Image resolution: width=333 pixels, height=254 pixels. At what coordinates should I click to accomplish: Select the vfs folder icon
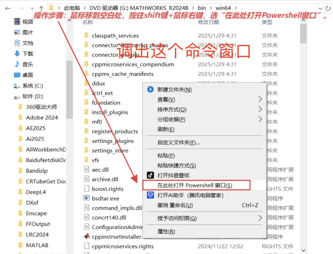pyautogui.click(x=86, y=160)
